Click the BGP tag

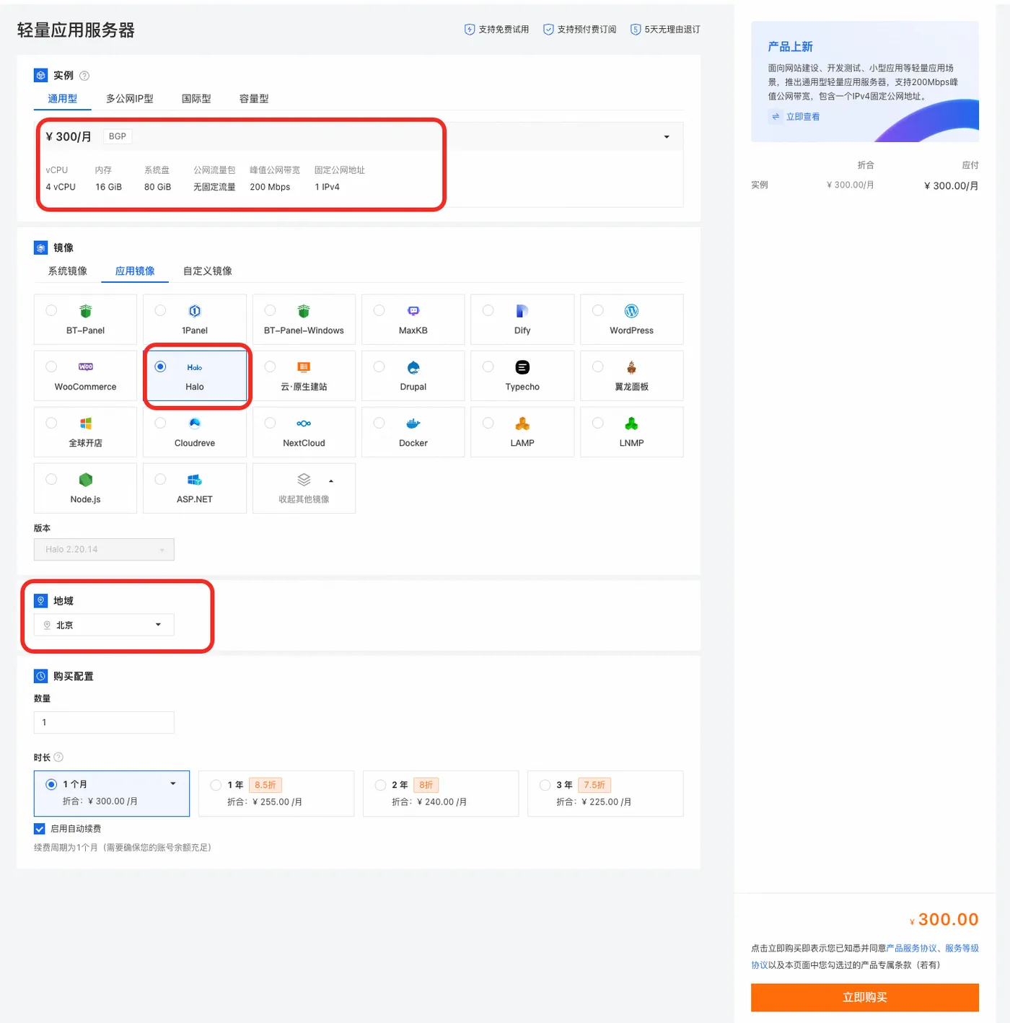pos(118,136)
